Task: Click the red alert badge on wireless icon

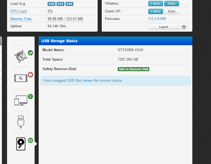Action: tap(30, 75)
